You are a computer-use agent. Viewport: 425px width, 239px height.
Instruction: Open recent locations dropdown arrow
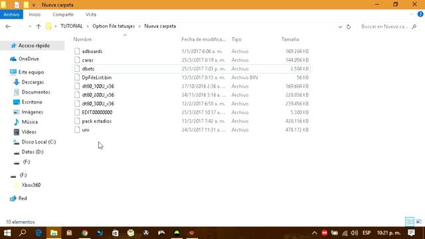30,27
